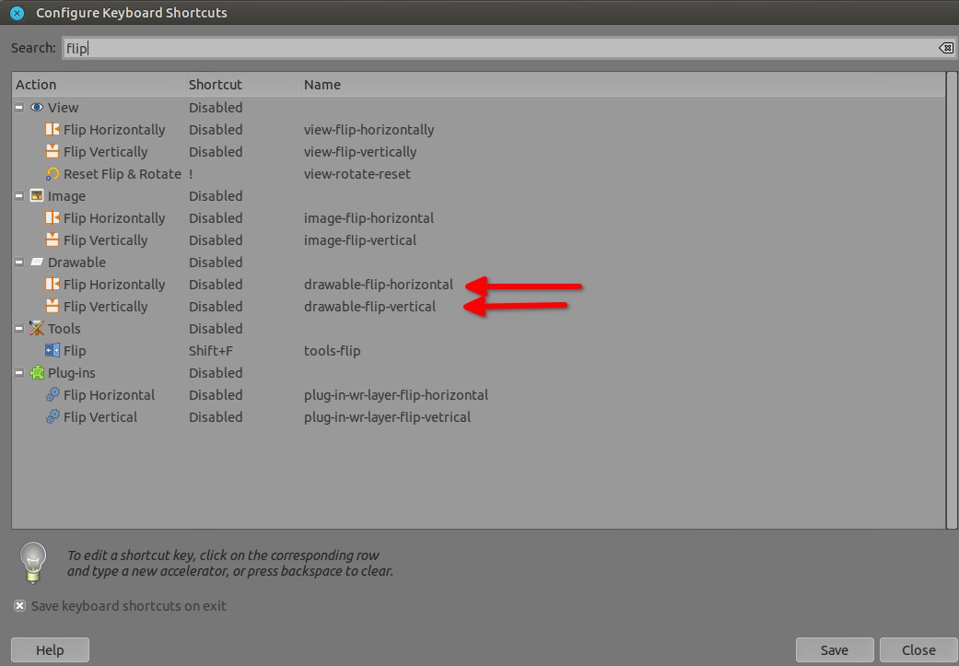Viewport: 959px width, 666px height.
Task: Select plug-in-wr-layer-flip-horizontal name cell
Action: (x=396, y=394)
